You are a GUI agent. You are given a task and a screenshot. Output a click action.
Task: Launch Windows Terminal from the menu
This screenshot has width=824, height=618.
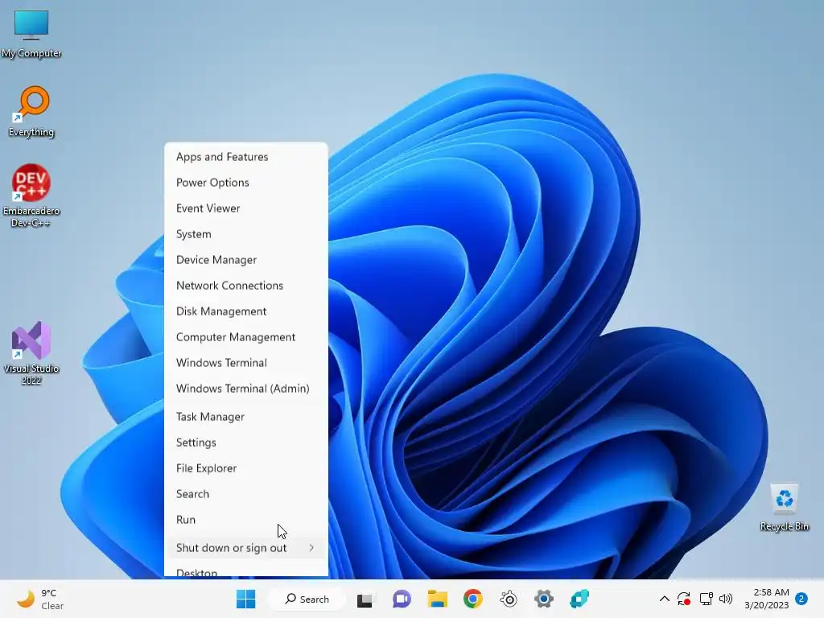tap(246, 363)
